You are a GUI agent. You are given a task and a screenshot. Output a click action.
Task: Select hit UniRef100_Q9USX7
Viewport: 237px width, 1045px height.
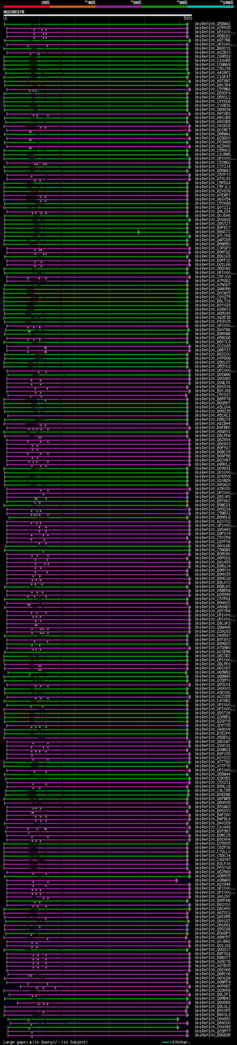(x=212, y=950)
